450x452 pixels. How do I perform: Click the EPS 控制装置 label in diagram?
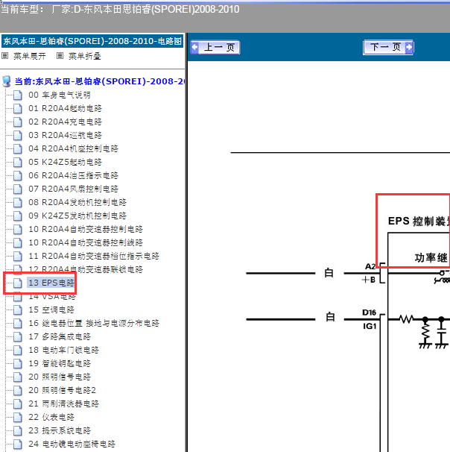click(419, 221)
